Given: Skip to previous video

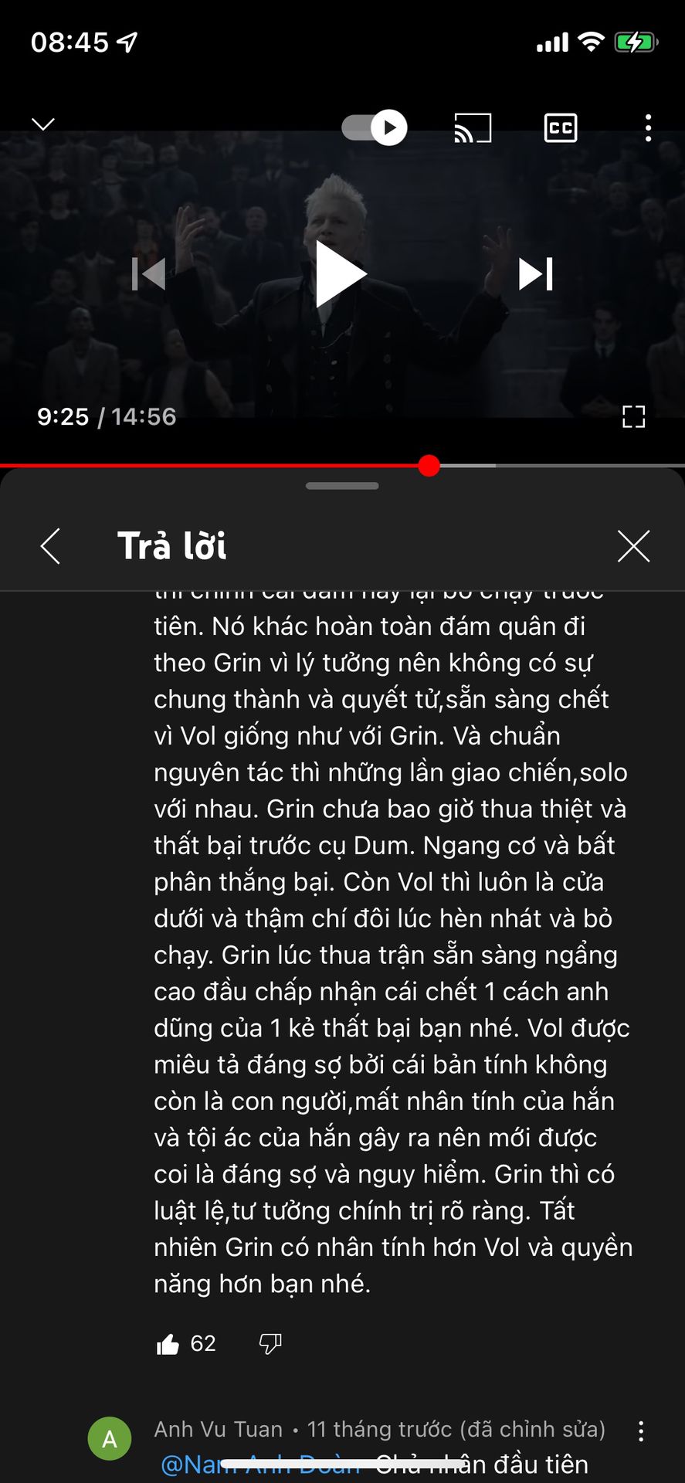Looking at the screenshot, I should (x=149, y=274).
